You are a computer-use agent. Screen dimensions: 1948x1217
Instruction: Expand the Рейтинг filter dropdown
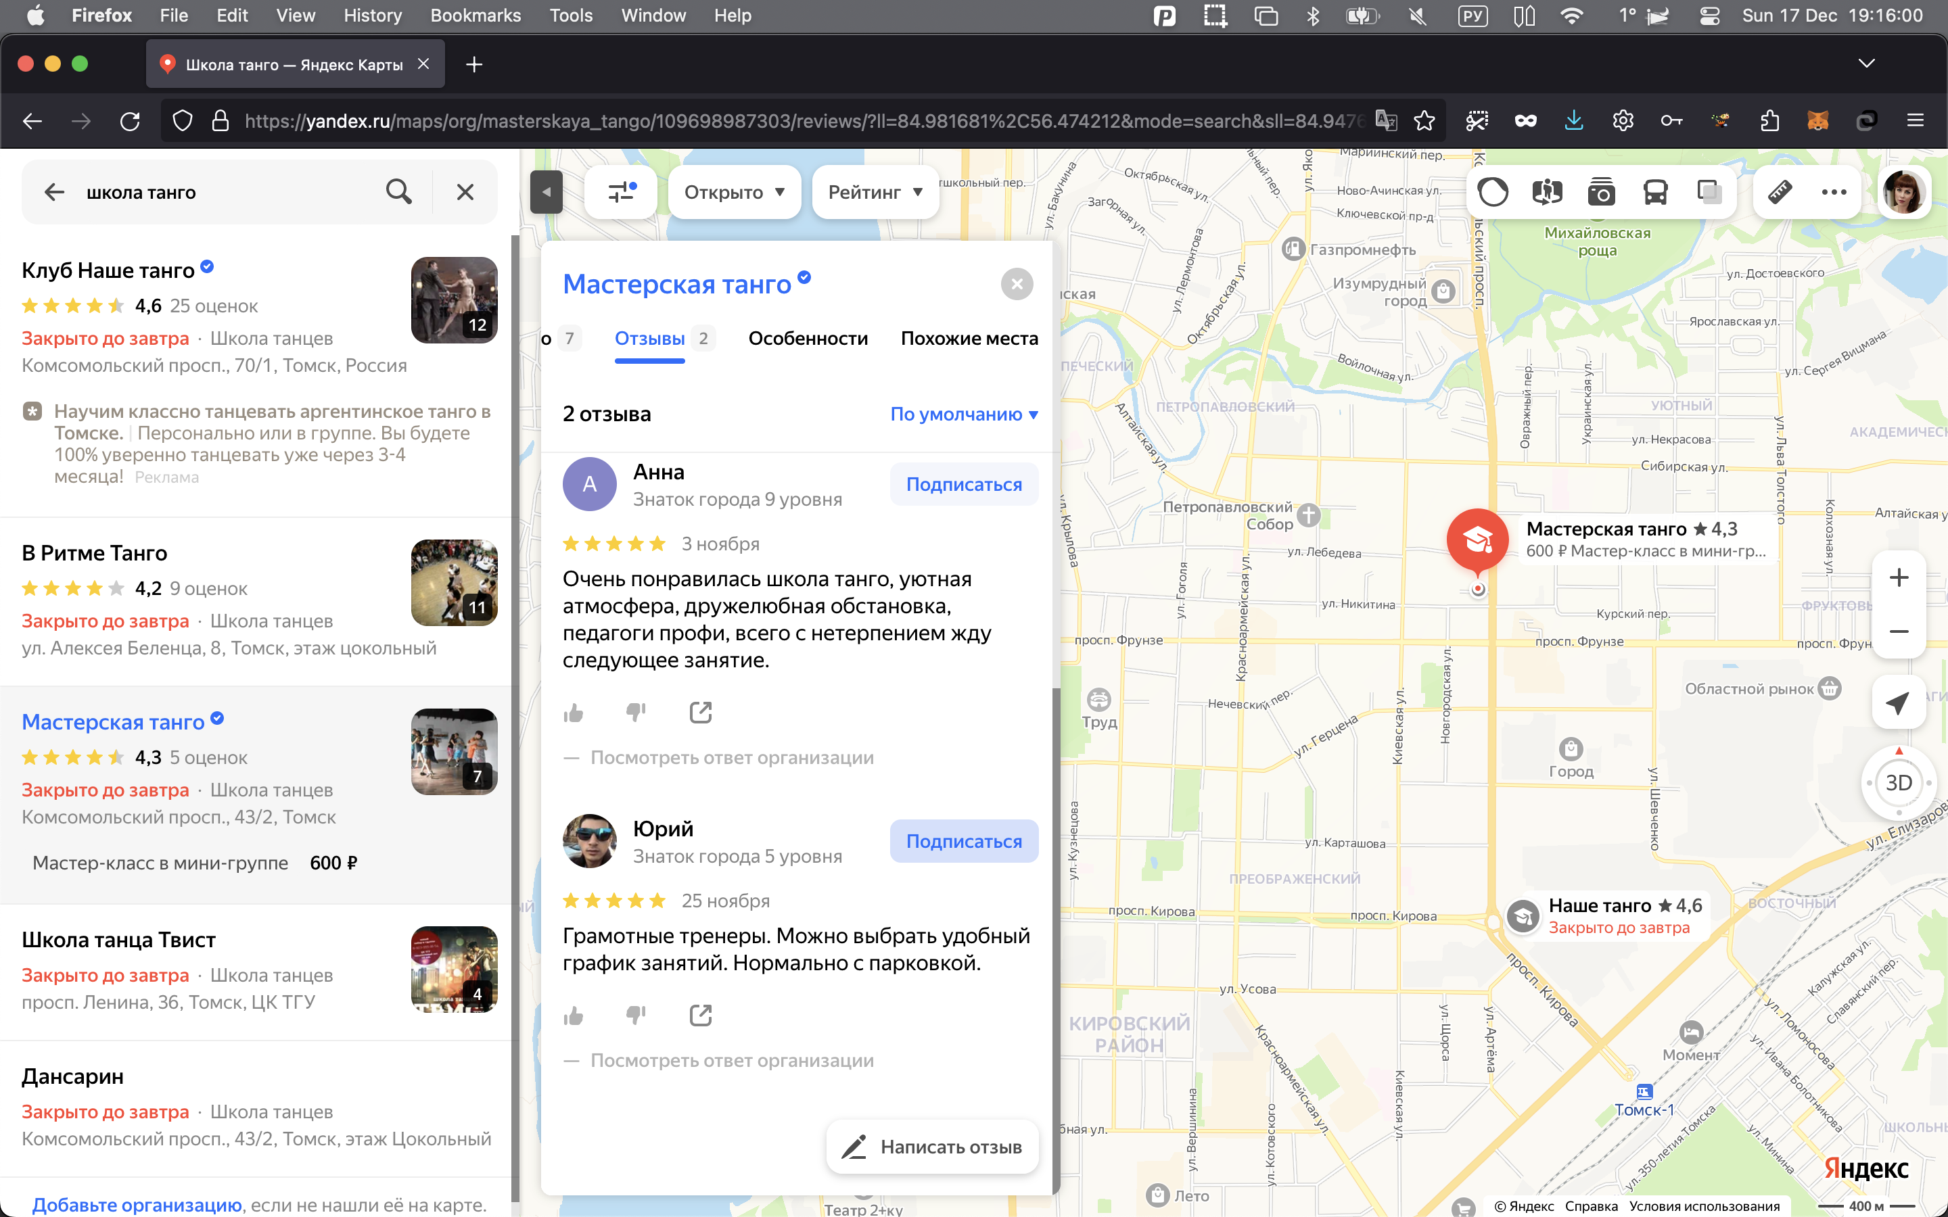tap(875, 193)
